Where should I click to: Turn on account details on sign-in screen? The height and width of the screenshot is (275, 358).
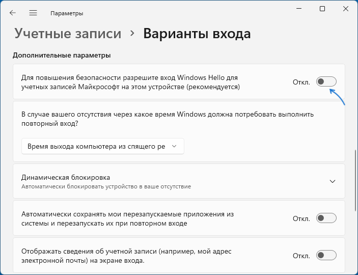pyautogui.click(x=326, y=255)
